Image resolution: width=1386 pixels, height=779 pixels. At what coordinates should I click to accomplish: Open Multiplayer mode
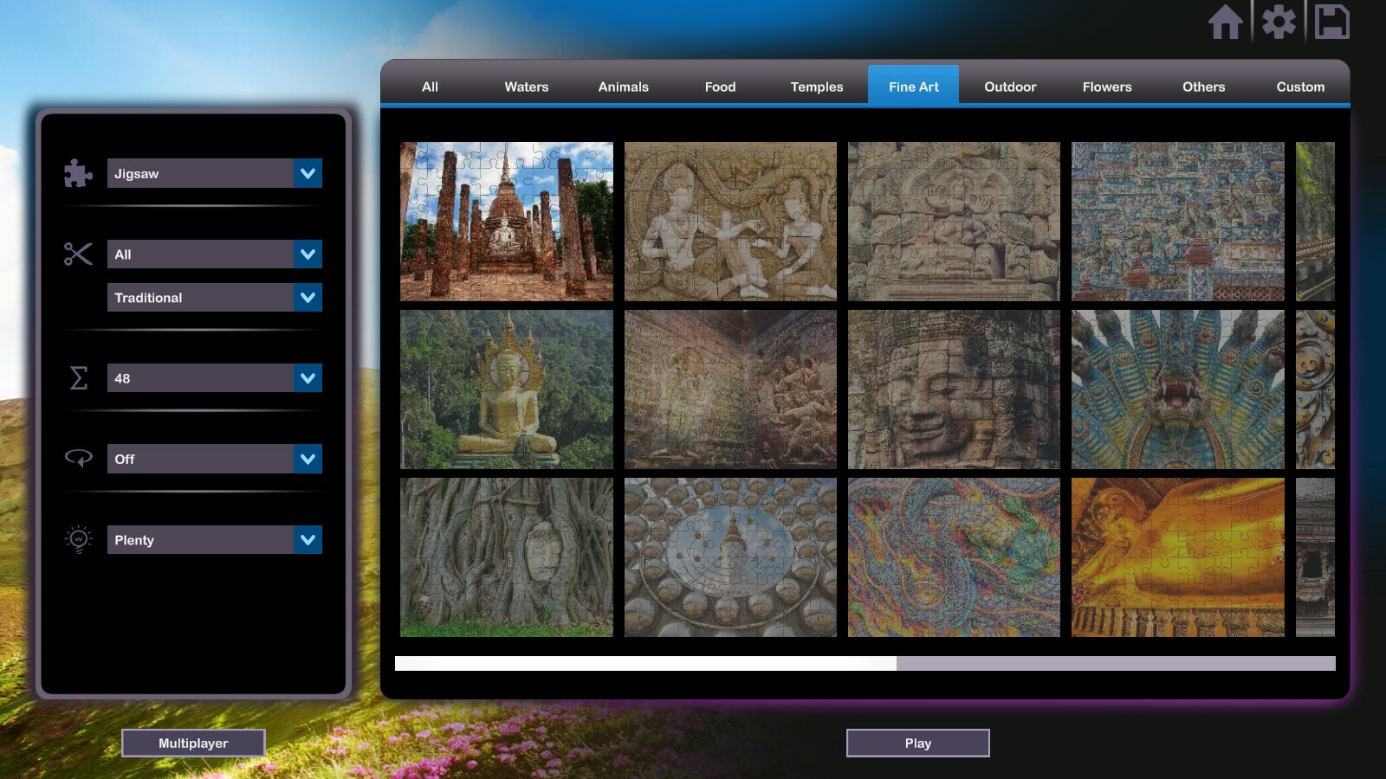(x=193, y=742)
